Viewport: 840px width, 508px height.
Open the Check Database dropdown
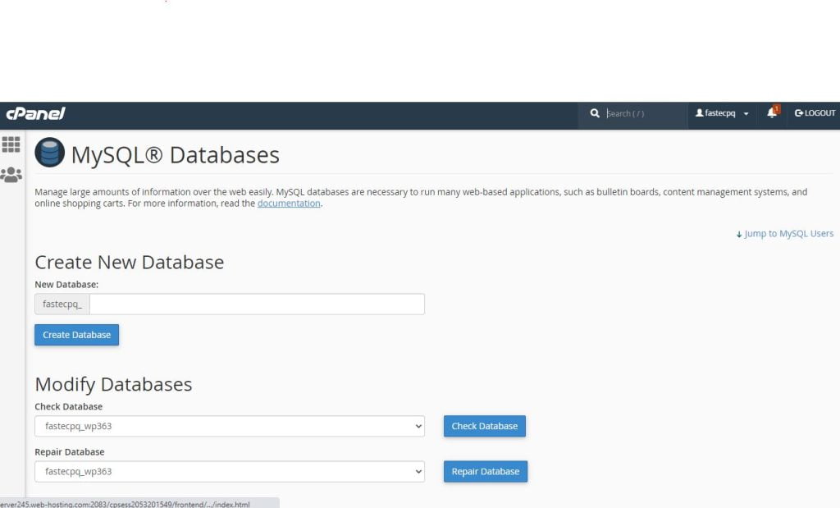click(x=230, y=427)
